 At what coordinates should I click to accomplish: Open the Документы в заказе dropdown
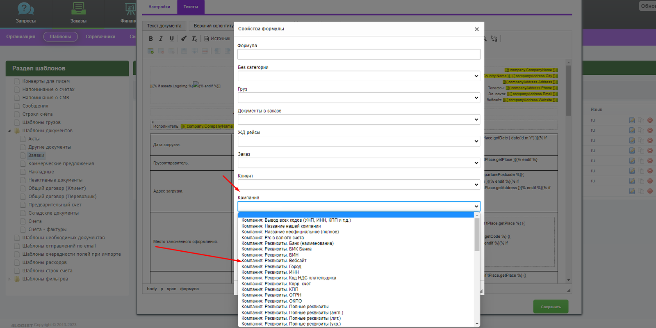[359, 119]
